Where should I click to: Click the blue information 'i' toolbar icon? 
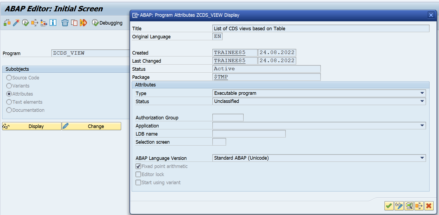53,23
